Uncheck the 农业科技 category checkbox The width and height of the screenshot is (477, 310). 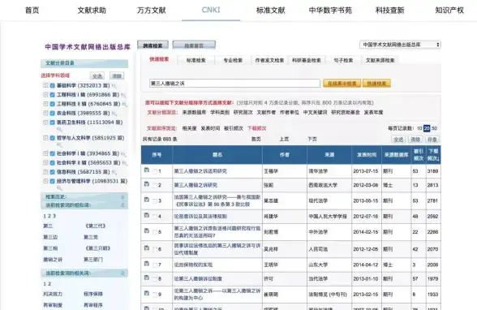52,113
